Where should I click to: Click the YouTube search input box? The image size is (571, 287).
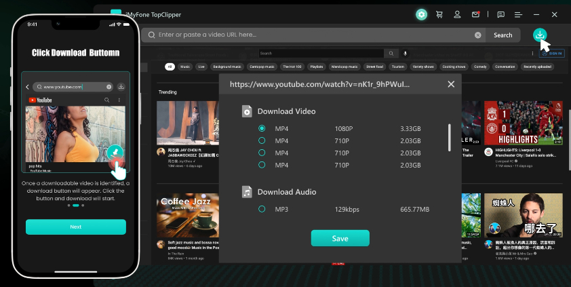pos(321,54)
